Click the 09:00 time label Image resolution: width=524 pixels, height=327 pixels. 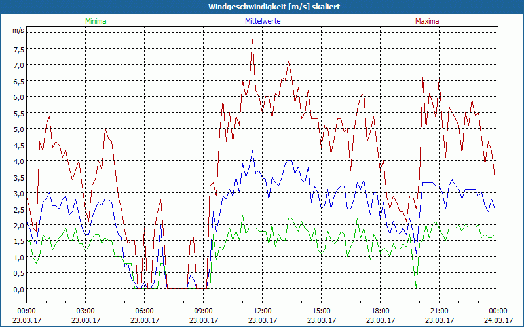click(204, 311)
